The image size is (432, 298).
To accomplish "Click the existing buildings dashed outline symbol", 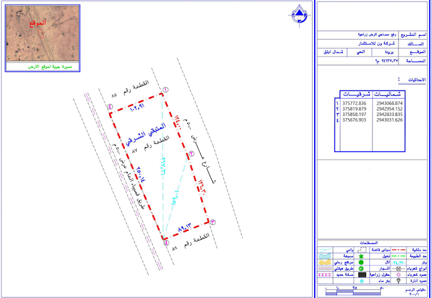I will (x=362, y=250).
